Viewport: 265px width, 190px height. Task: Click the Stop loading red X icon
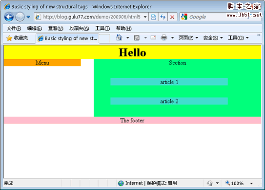172,17
